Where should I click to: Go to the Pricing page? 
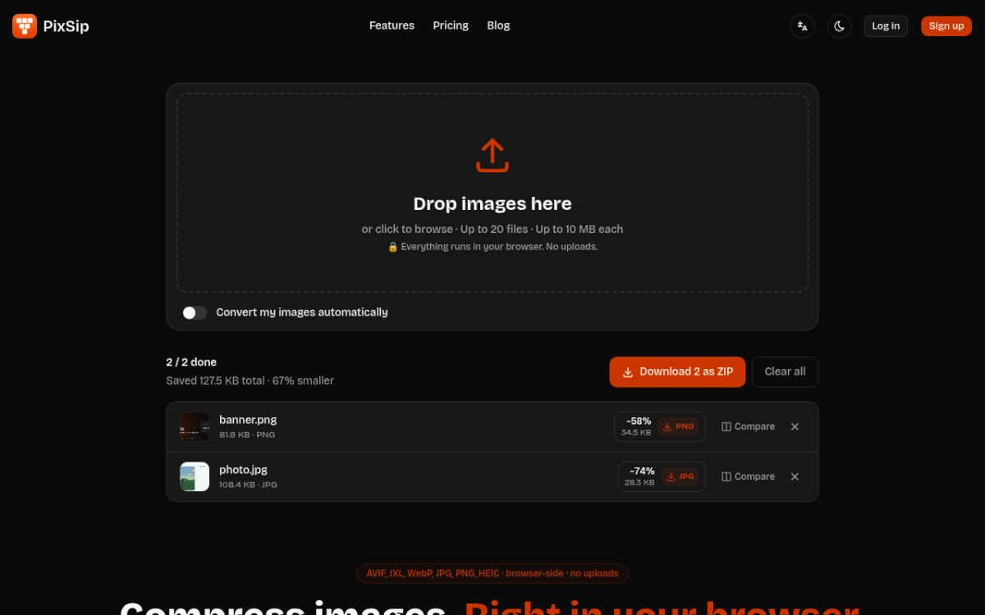(x=451, y=25)
